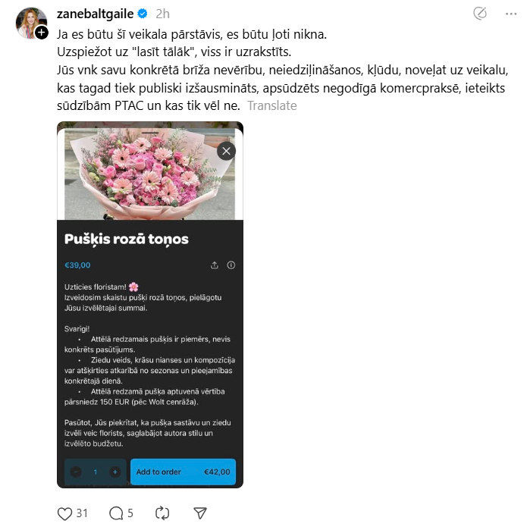Click the circular slashed icon beside the options menu

coord(480,14)
